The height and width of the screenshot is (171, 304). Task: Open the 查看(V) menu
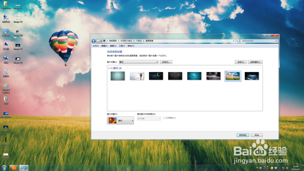click(113, 46)
